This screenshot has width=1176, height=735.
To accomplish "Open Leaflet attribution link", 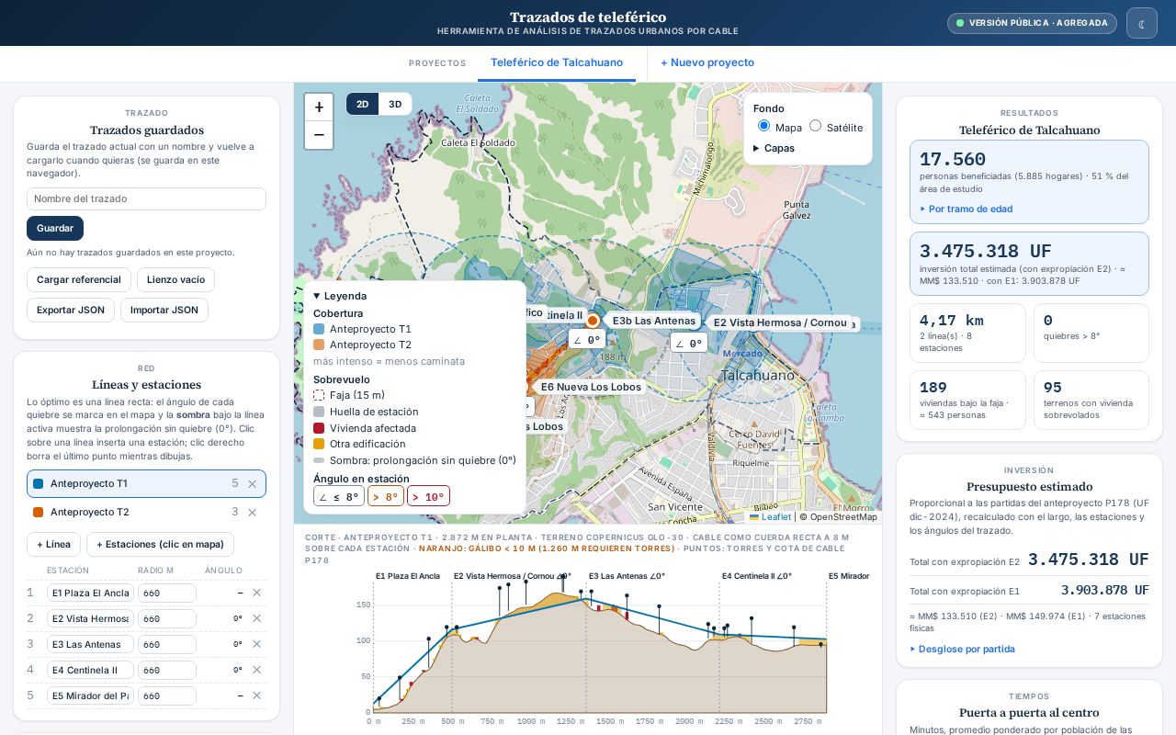I will (x=776, y=516).
